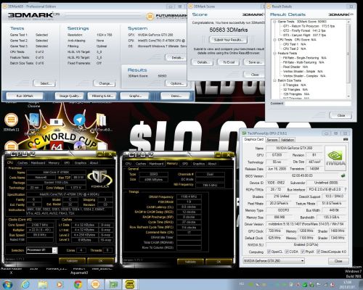
Task: Click the NVIDIA logo in GPU-Z
Action: point(335,158)
